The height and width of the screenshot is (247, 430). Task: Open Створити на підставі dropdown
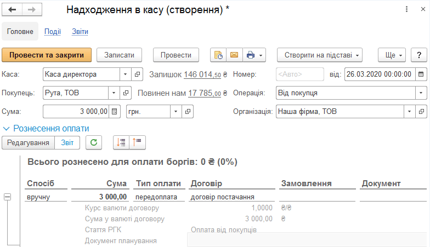320,55
